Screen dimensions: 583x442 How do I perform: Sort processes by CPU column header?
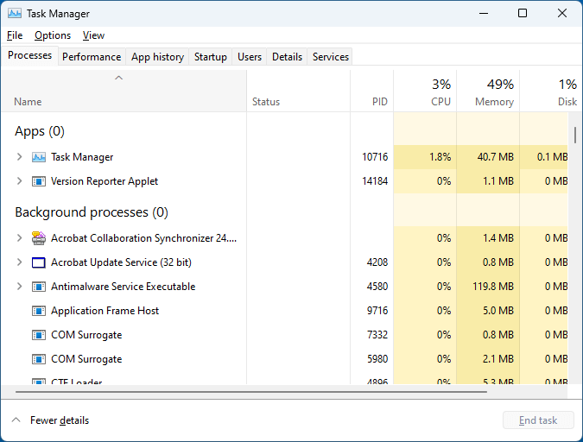[x=425, y=92]
